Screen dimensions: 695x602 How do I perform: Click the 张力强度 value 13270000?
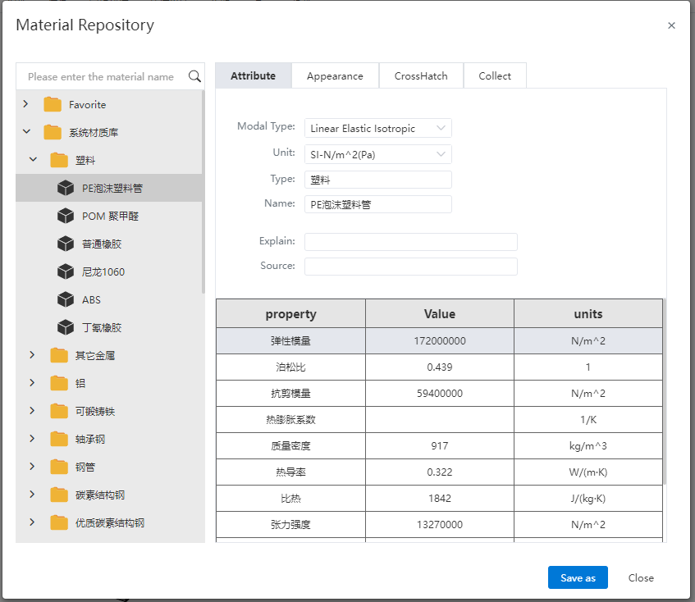[x=440, y=524]
